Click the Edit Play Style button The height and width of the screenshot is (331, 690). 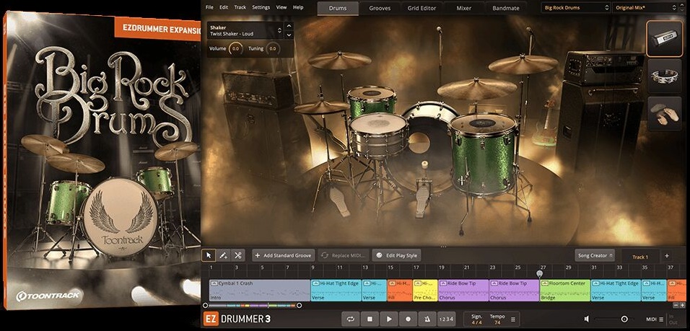396,255
